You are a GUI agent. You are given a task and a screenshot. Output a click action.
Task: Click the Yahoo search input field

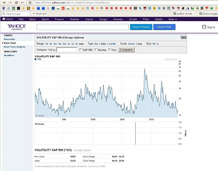pyautogui.click(x=83, y=27)
